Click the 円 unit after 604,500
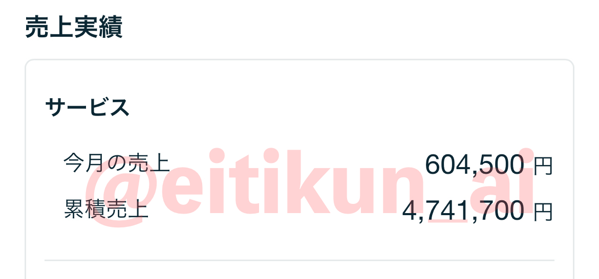Viewport: 599px width, 279px height. point(543,167)
